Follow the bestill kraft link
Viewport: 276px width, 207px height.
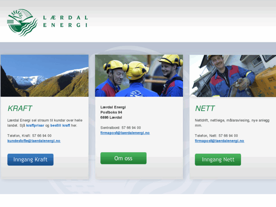[x=60, y=125]
